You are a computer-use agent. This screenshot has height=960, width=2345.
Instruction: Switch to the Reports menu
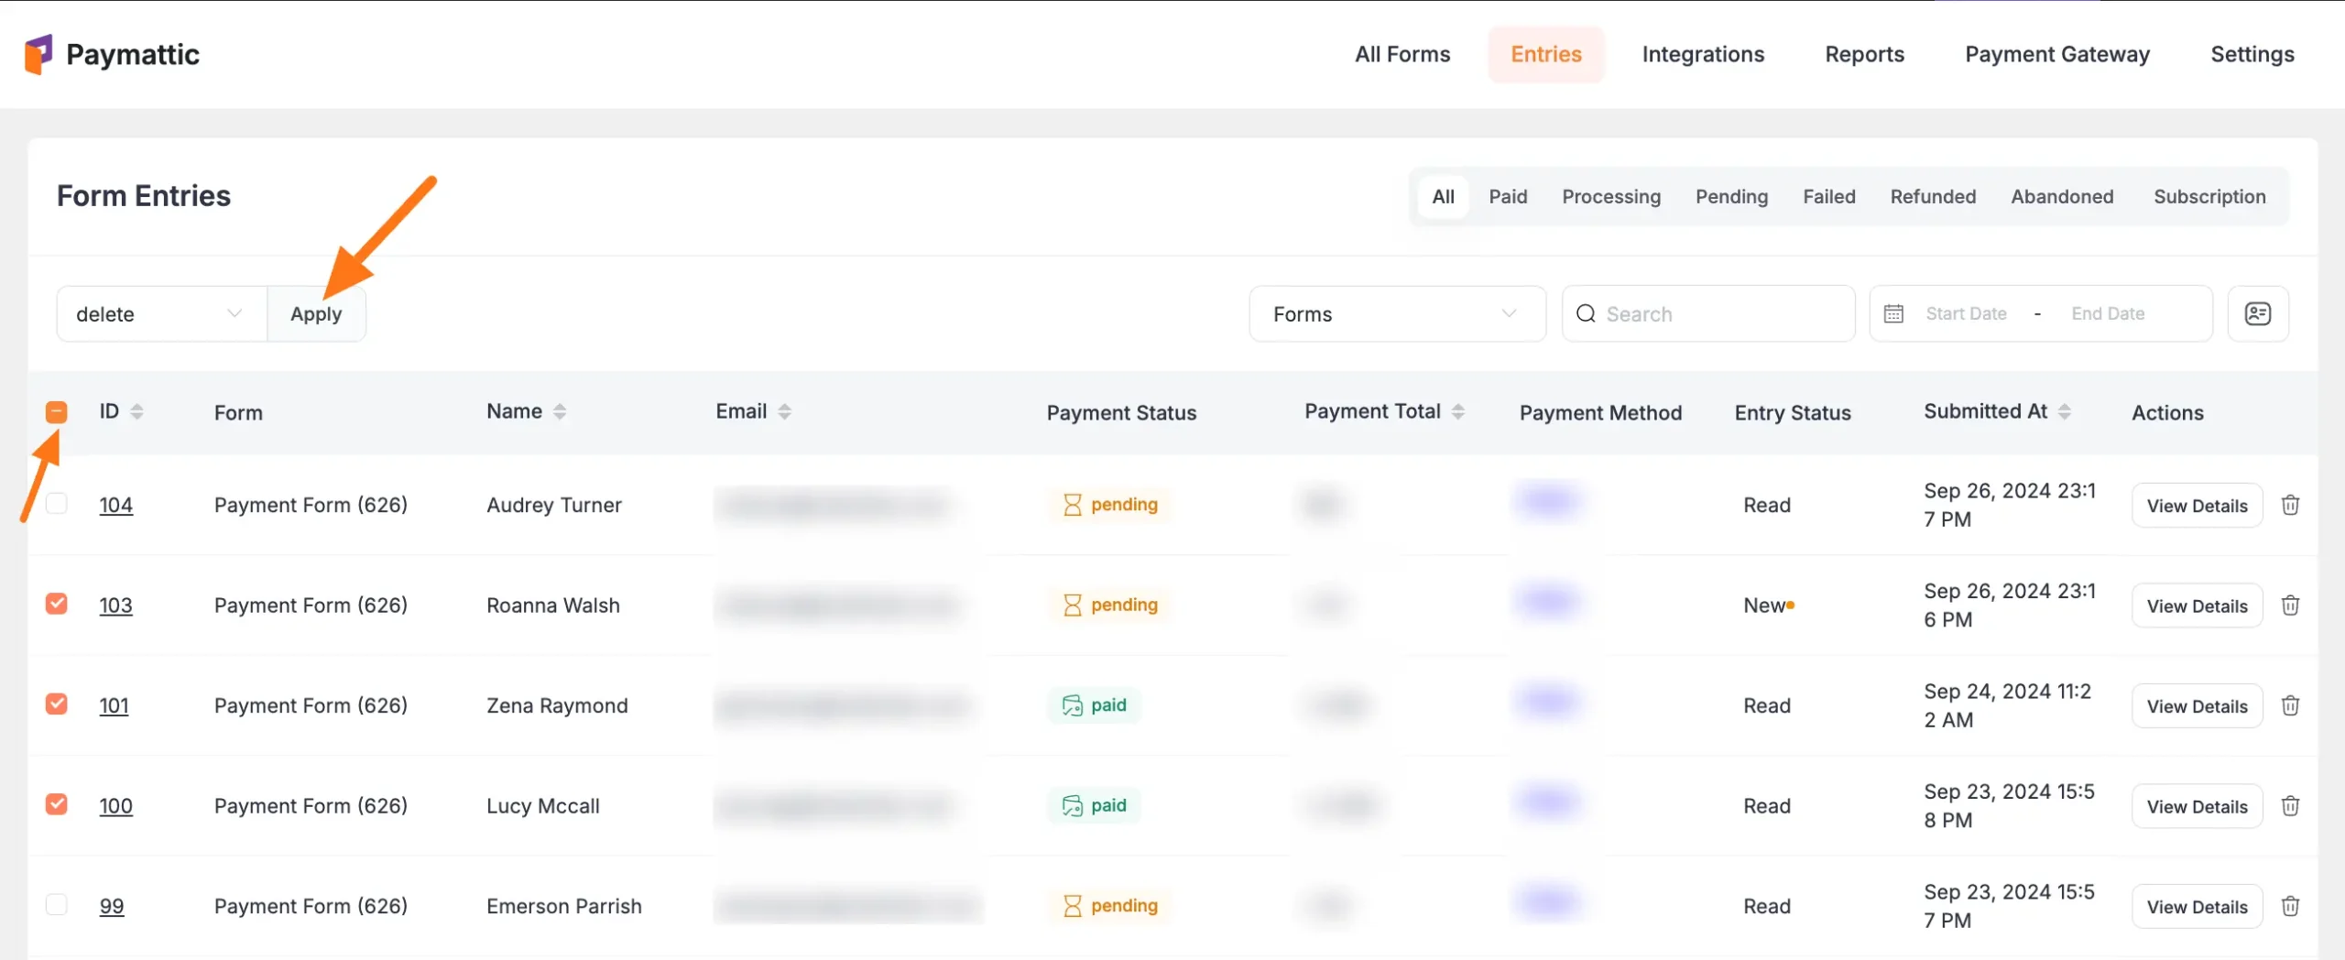(1864, 55)
